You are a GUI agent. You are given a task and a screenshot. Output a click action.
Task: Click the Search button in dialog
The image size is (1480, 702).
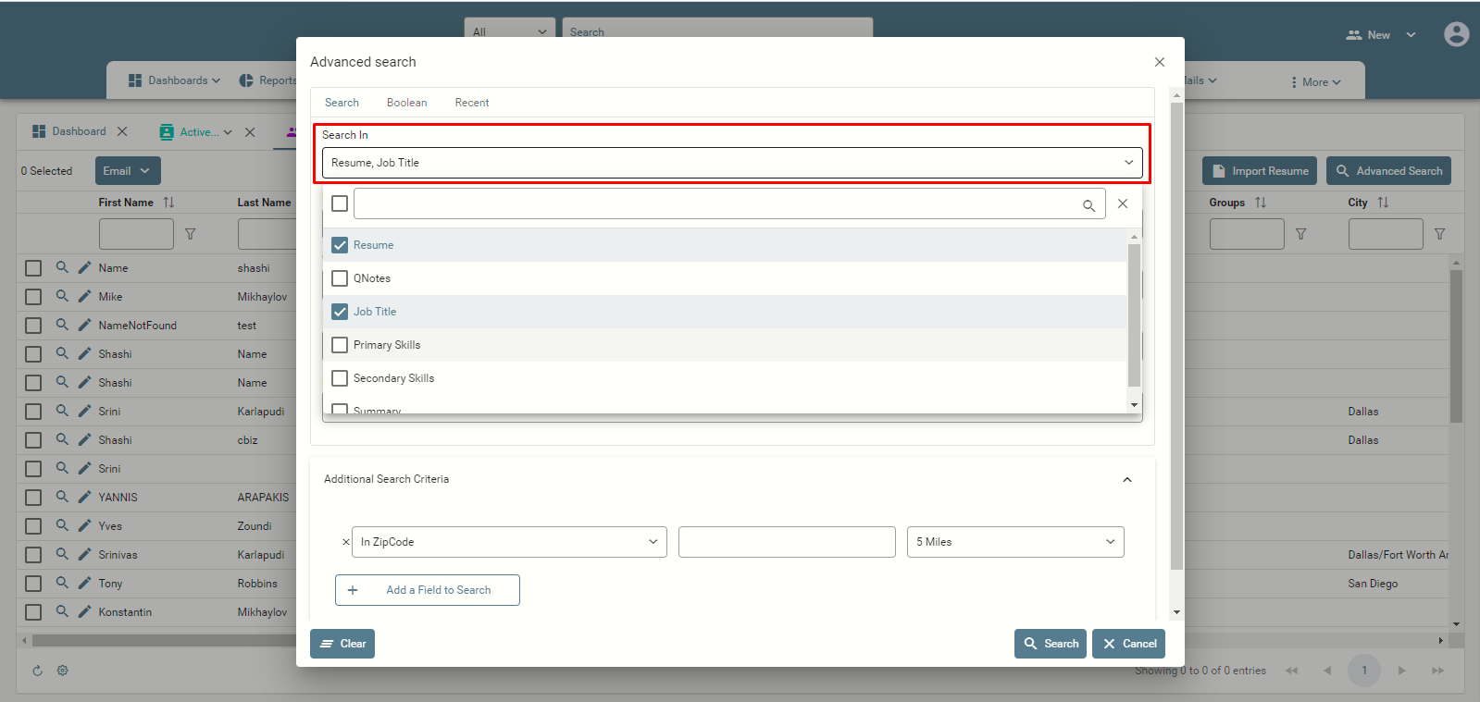1051,644
